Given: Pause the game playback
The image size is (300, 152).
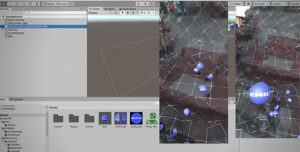Looking at the screenshot, I should [x=145, y=4].
